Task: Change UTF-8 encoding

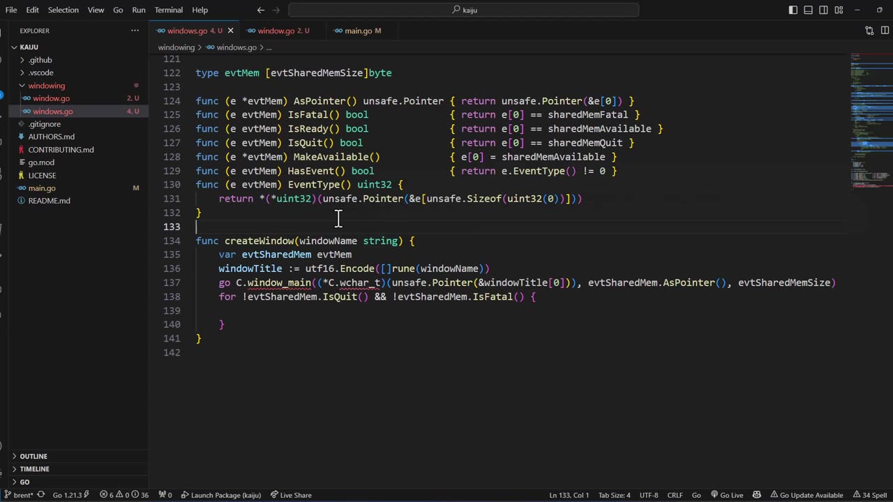Action: 649,495
